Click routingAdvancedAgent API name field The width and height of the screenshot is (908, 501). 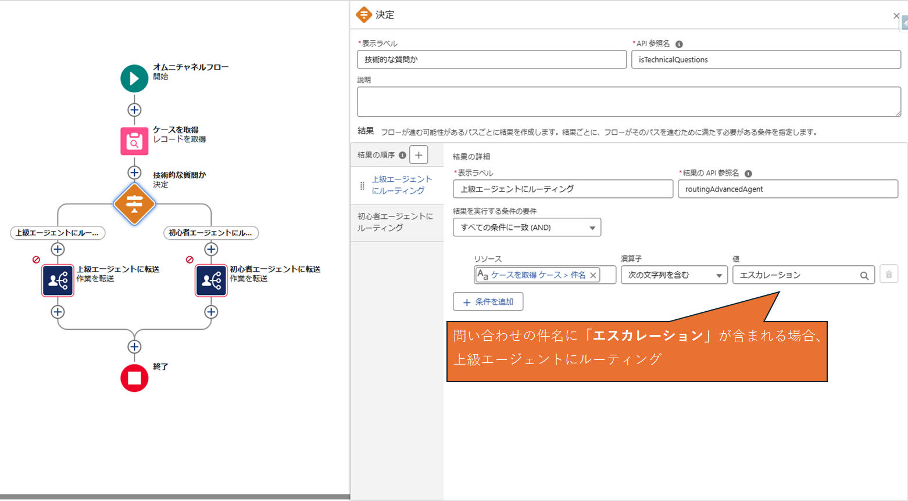click(x=788, y=189)
